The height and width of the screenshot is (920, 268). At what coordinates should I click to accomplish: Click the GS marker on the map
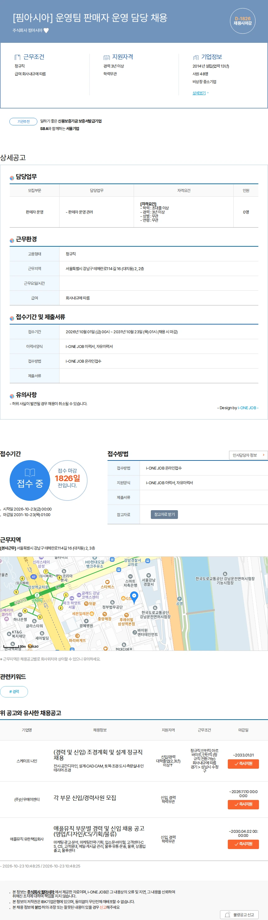click(126, 598)
